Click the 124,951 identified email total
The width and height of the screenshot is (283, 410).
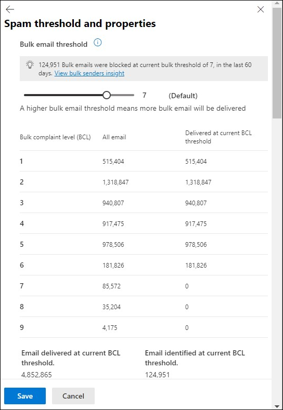pos(157,375)
